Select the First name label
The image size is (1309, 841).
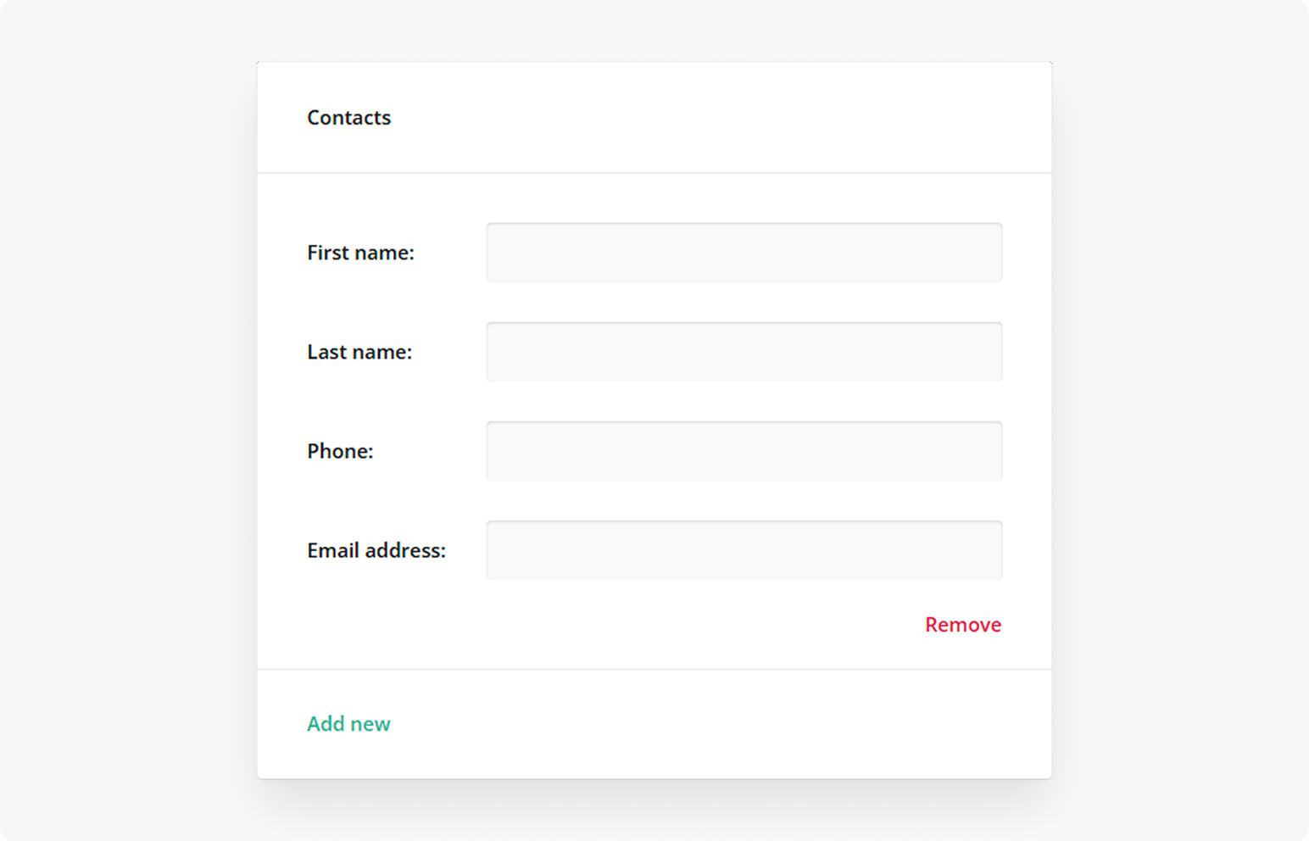[360, 253]
